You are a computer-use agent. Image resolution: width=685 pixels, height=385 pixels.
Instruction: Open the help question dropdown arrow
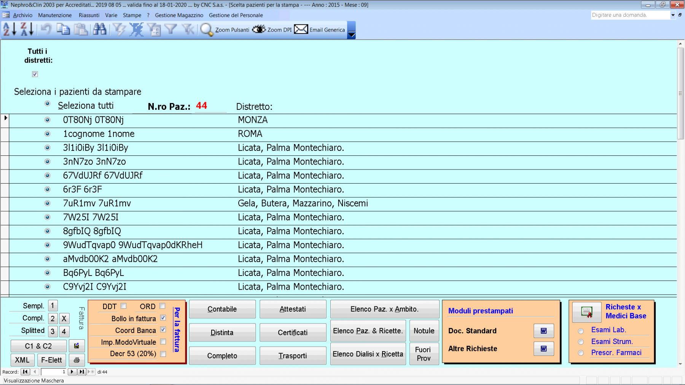[x=673, y=15]
